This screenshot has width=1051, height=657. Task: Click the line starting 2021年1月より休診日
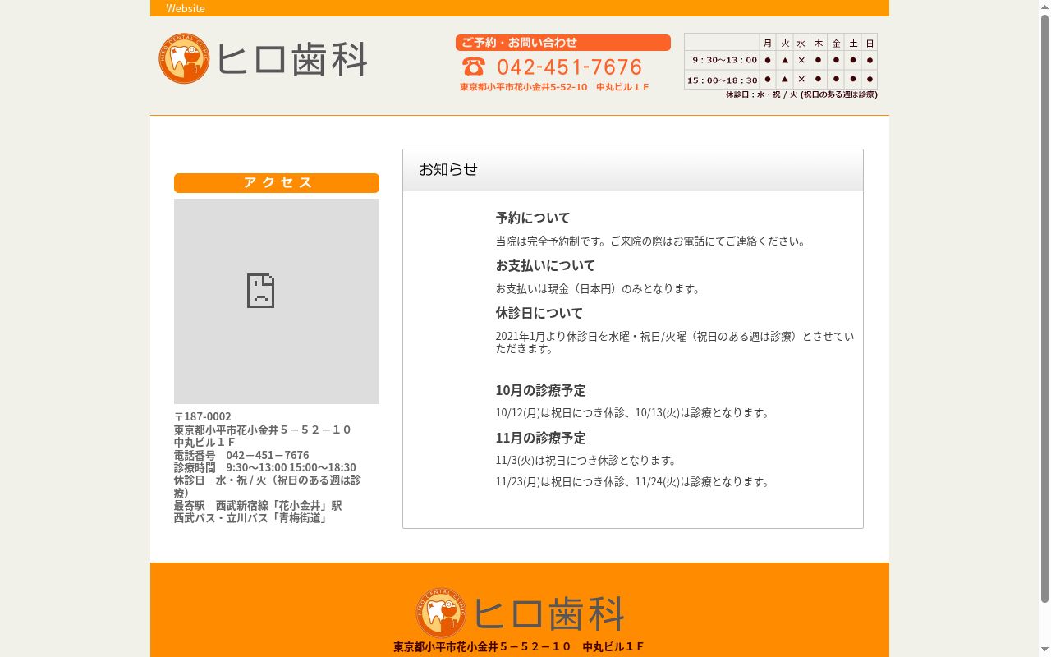674,342
